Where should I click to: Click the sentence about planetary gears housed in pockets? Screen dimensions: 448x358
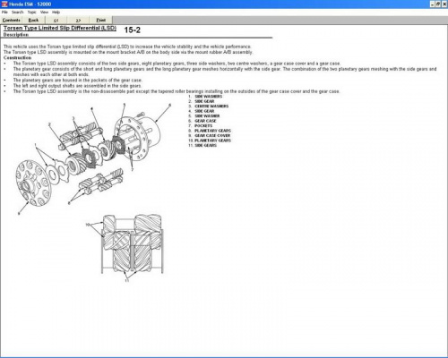tap(77, 81)
